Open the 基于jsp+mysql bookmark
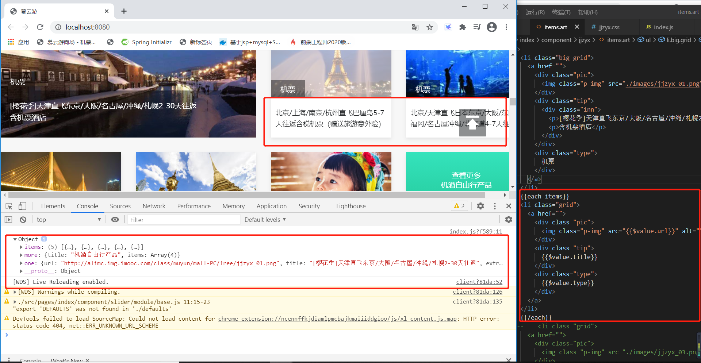The height and width of the screenshot is (363, 701). click(250, 42)
